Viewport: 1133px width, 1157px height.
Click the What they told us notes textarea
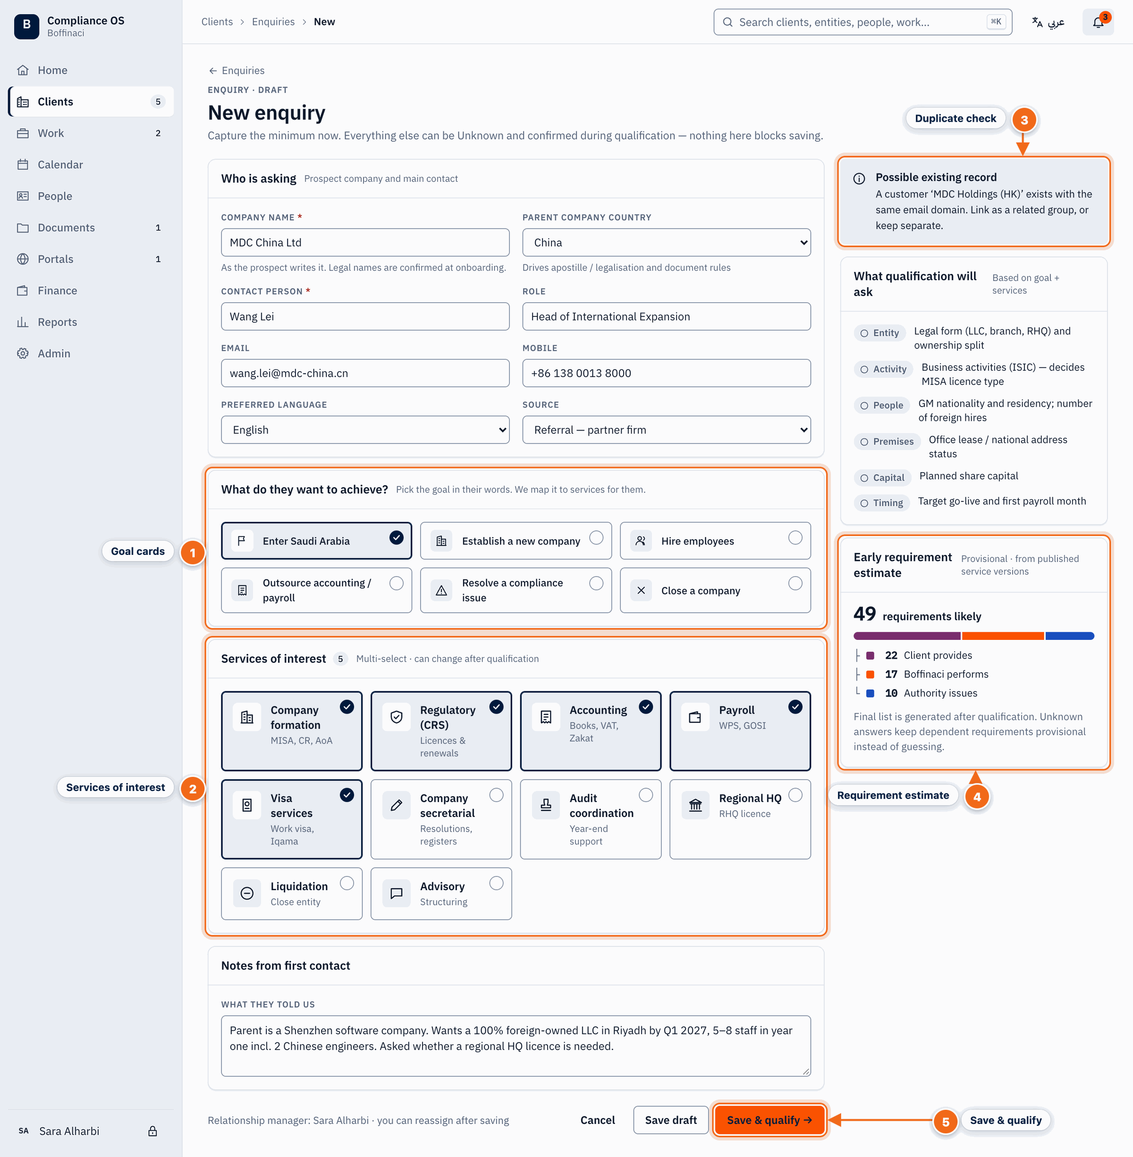[x=516, y=1046]
